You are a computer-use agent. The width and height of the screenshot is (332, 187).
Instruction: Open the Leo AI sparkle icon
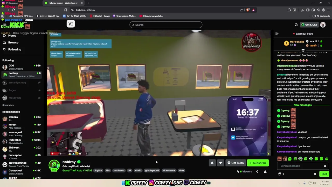click(x=318, y=10)
